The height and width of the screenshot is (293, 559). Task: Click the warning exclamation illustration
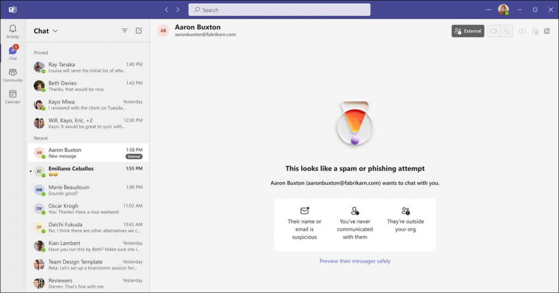[355, 123]
